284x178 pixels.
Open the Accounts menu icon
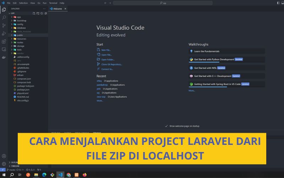pos(4,156)
